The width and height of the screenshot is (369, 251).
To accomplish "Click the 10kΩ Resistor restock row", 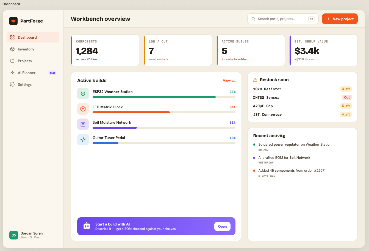I will point(303,89).
